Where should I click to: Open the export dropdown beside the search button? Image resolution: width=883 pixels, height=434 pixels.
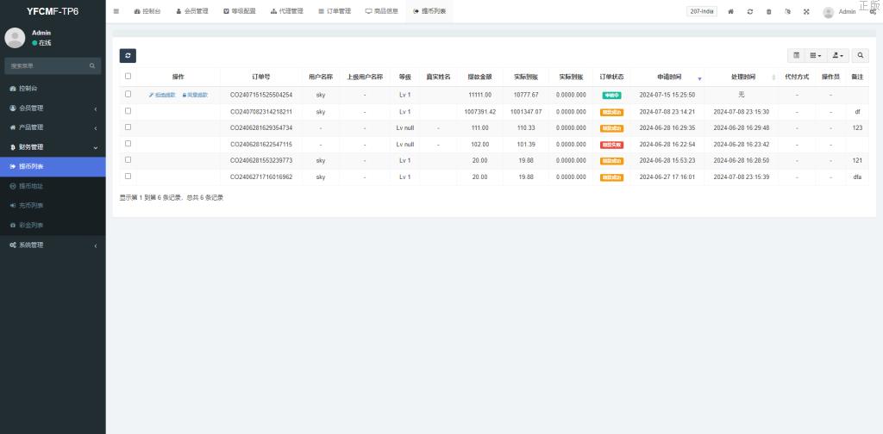[837, 55]
